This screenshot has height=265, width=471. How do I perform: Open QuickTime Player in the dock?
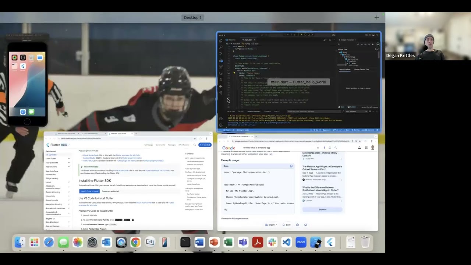coord(121,242)
